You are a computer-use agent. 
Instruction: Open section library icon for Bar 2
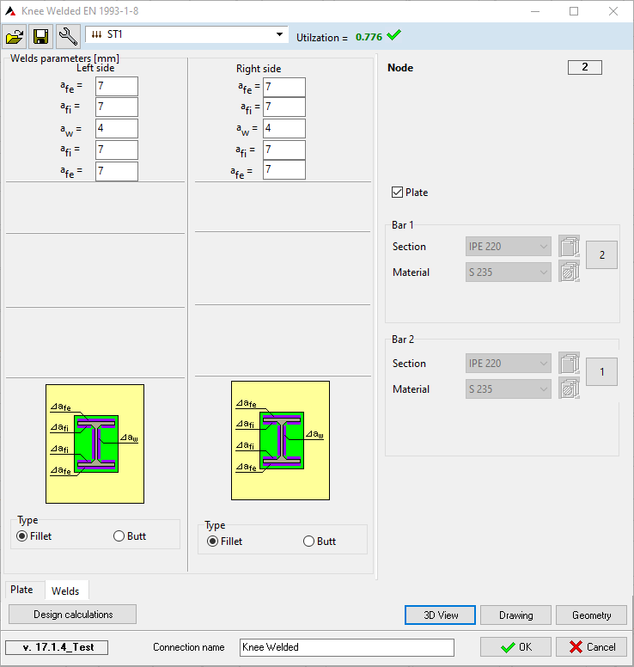[x=569, y=364]
